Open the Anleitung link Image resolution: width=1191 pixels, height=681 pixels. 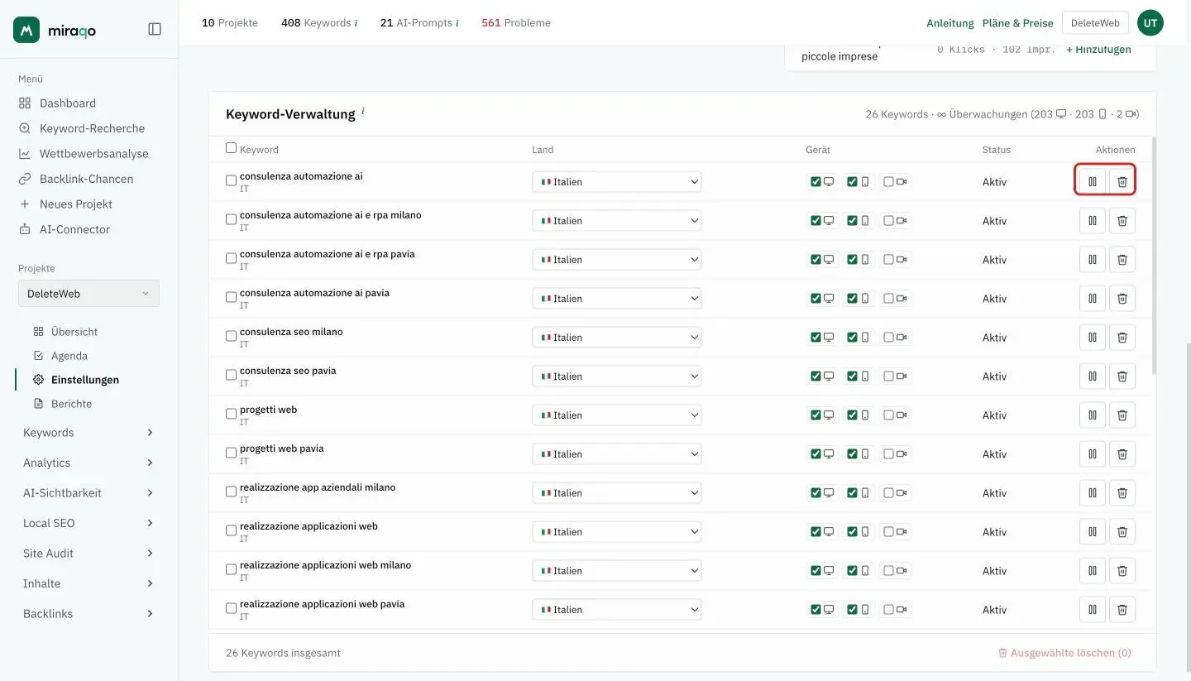pos(949,23)
